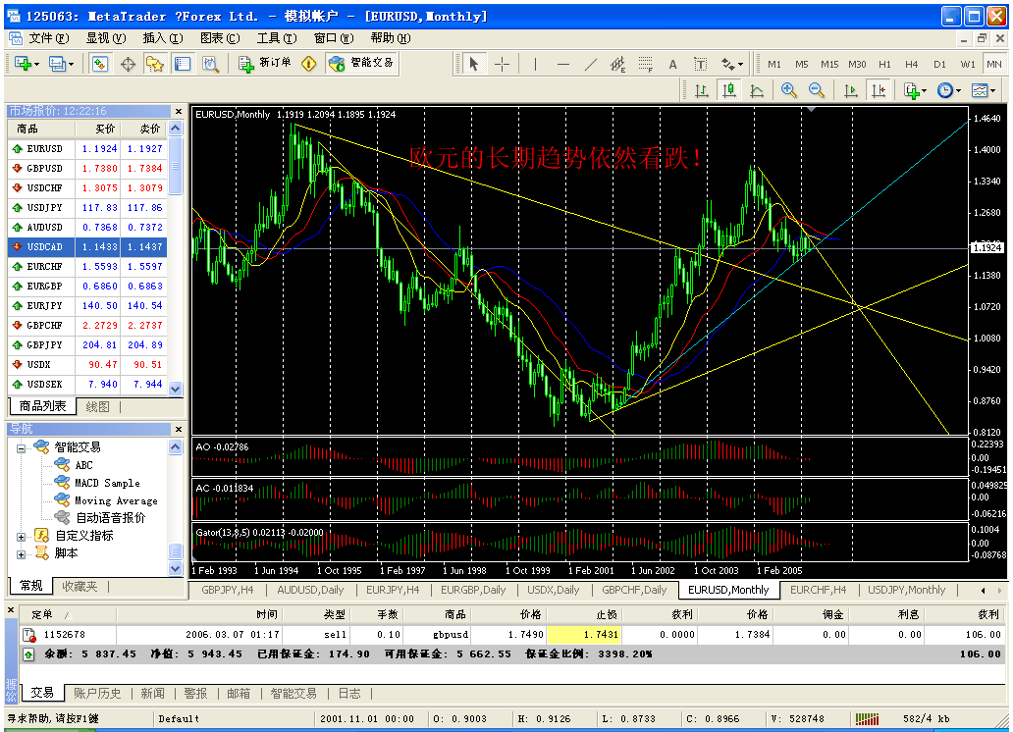Select the text A tool

pos(672,64)
